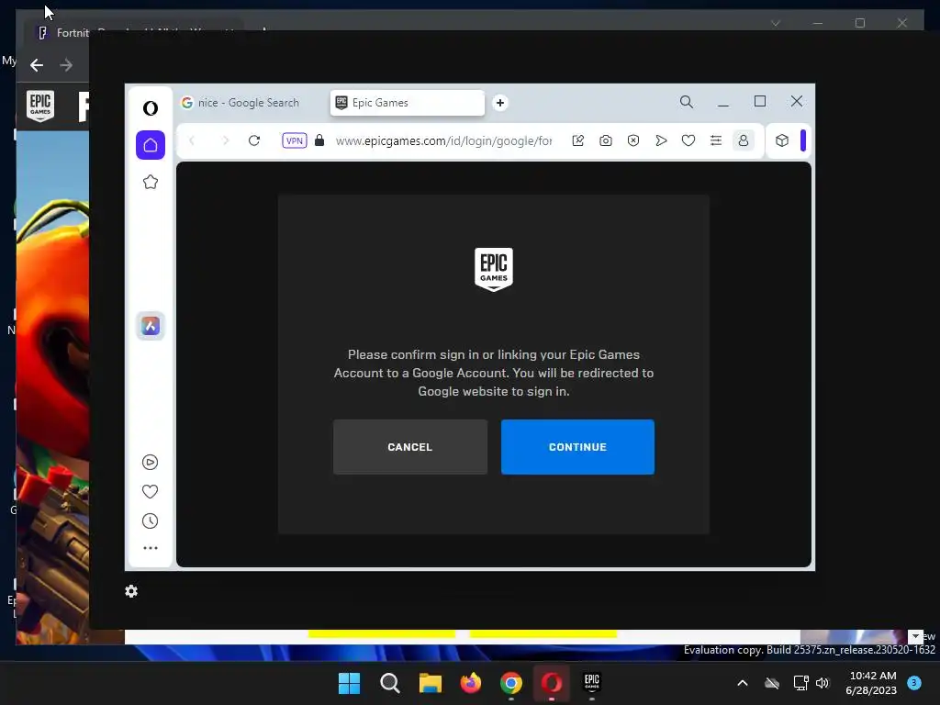Screen dimensions: 940x705
Task: Open the bookmarks star icon in sidebar
Action: (151, 182)
